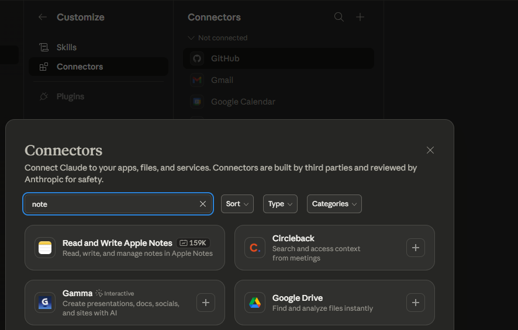
Task: Add connector with the plus icon in the panel header
Action: (360, 17)
